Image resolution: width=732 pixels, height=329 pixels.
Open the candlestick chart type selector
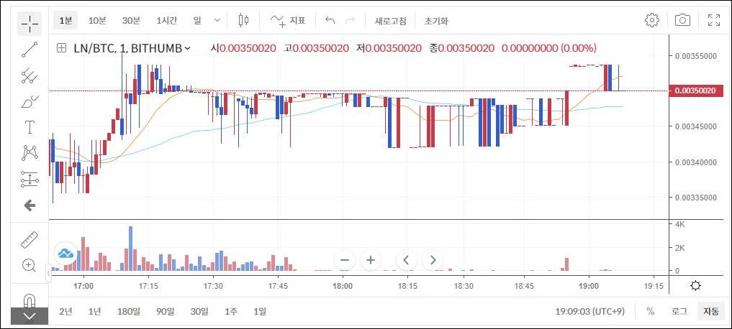point(243,20)
